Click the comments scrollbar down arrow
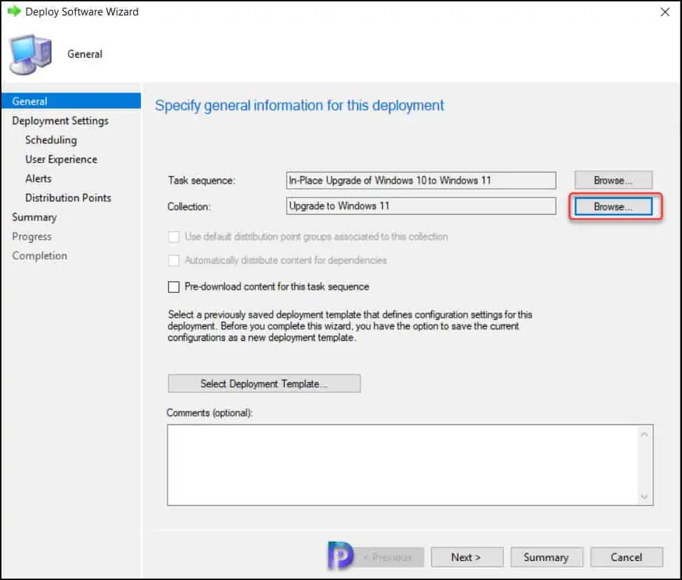Image resolution: width=682 pixels, height=580 pixels. (644, 497)
